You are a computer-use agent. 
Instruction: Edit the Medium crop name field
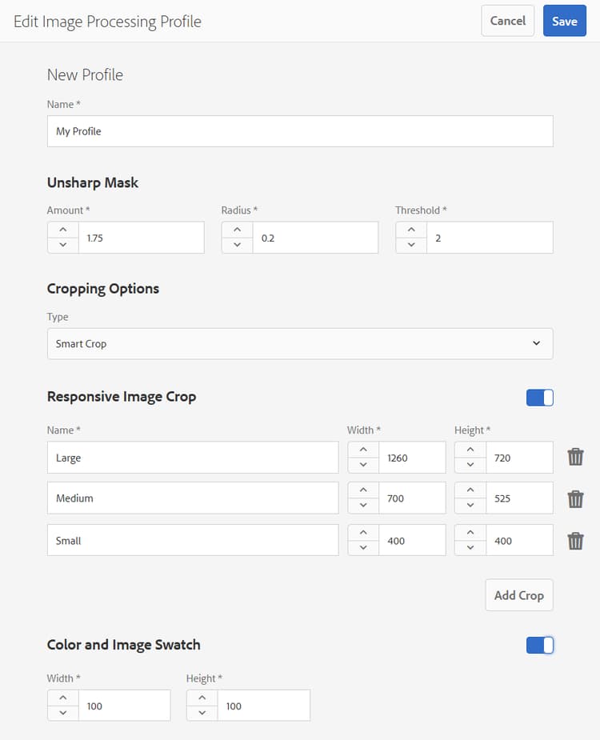click(193, 498)
